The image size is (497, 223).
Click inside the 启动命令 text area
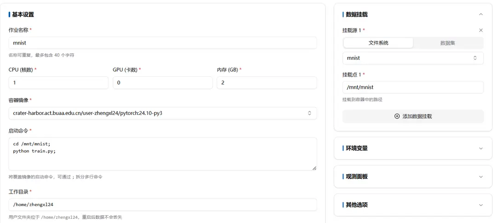coord(162,154)
